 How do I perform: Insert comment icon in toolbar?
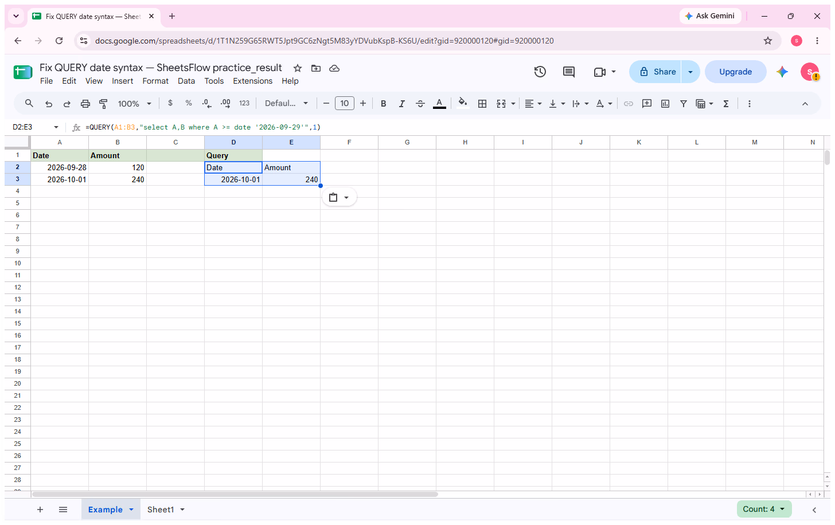[x=647, y=104]
